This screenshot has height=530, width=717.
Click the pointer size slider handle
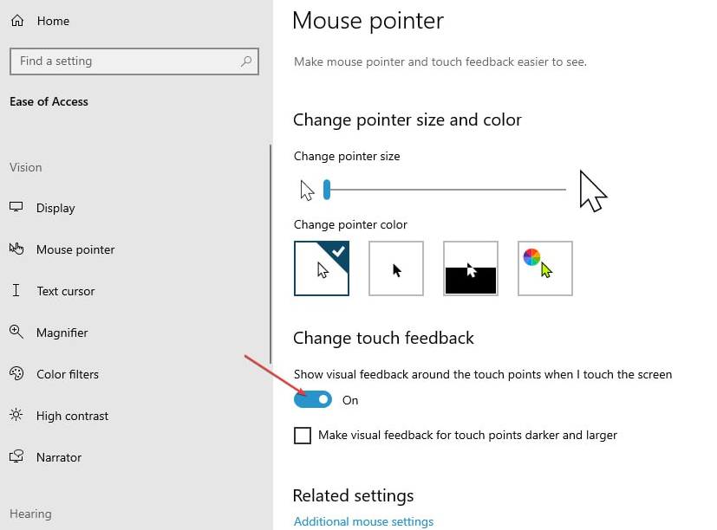tap(327, 189)
